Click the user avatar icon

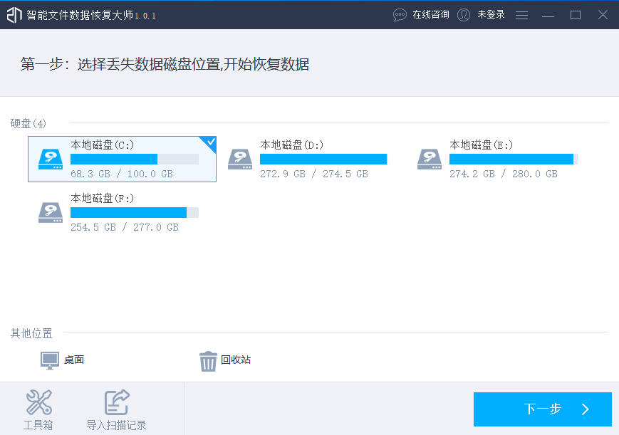(464, 15)
